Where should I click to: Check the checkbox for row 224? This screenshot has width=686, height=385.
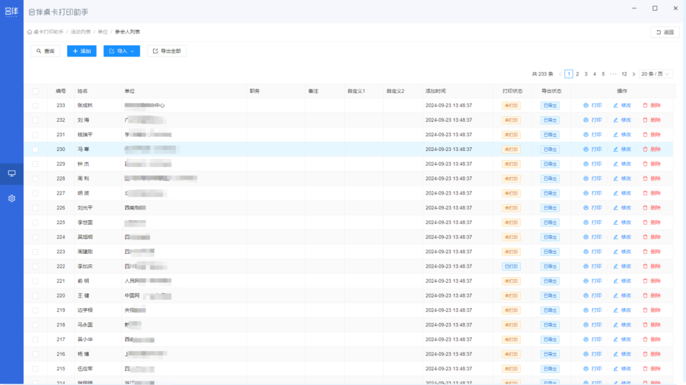[36, 237]
